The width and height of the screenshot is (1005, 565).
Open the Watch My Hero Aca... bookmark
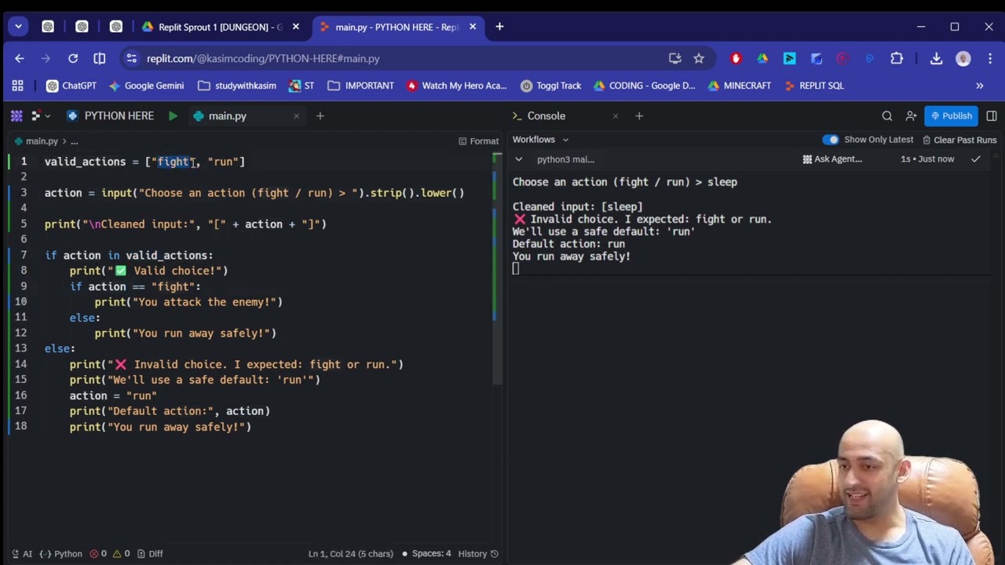pyautogui.click(x=457, y=86)
